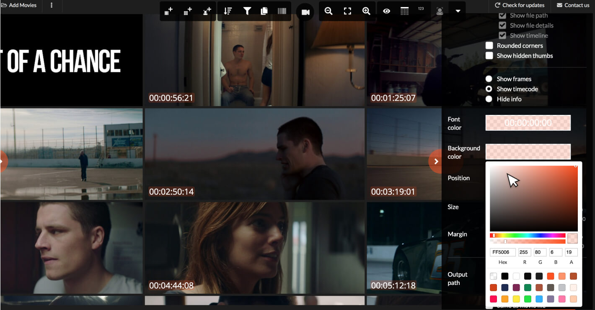This screenshot has width=595, height=310.
Task: Pick the sky blue preset swatch
Action: (x=539, y=299)
